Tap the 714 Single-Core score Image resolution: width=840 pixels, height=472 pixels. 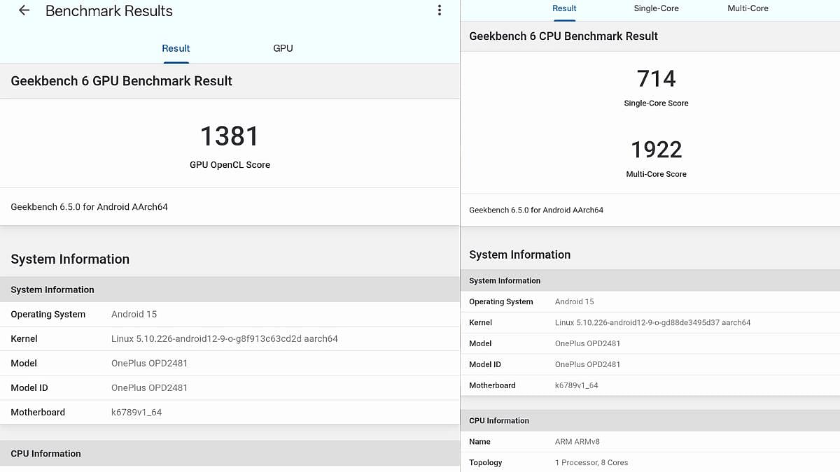click(656, 78)
